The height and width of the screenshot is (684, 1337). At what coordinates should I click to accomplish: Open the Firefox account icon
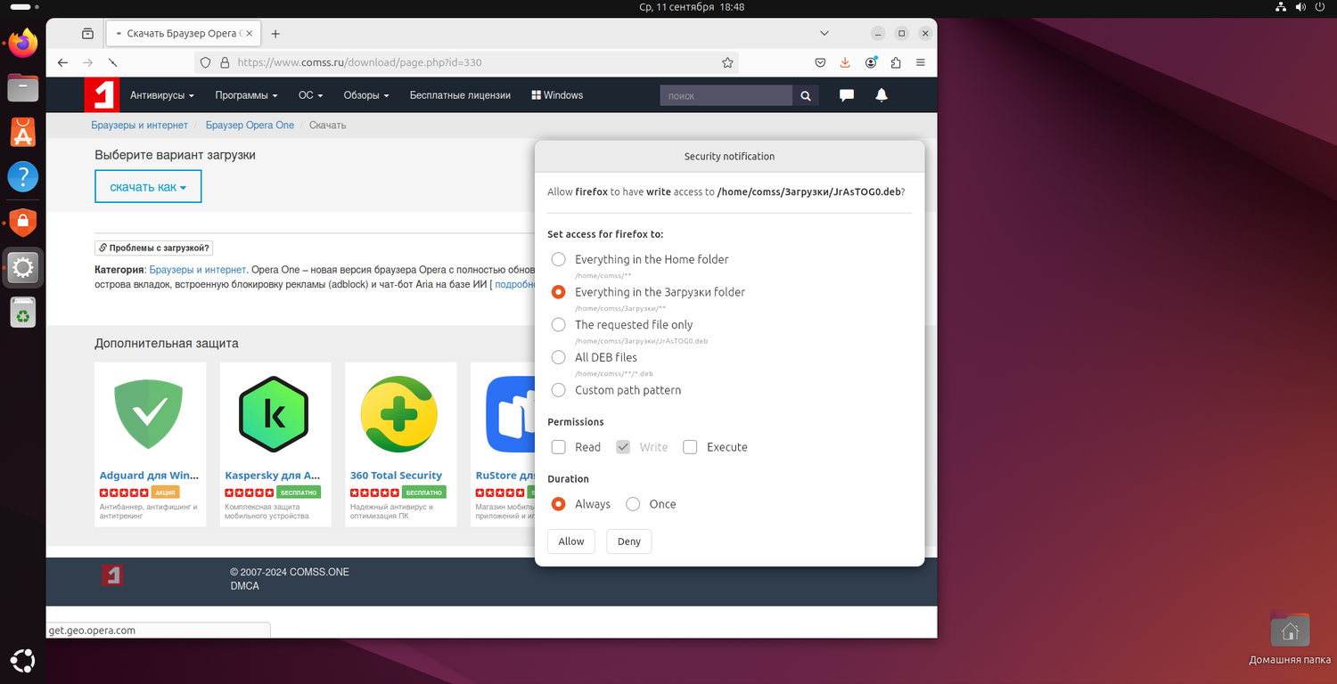pos(870,63)
